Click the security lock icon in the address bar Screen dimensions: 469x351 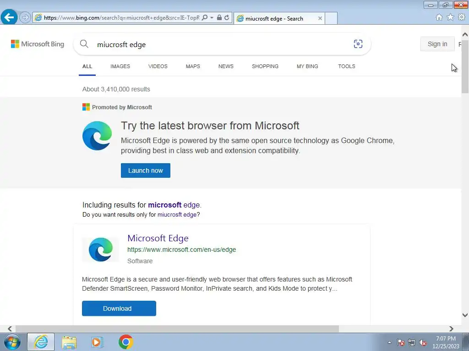click(219, 18)
